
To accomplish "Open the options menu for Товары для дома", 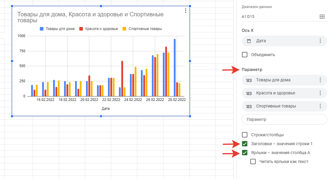I will click(x=320, y=80).
